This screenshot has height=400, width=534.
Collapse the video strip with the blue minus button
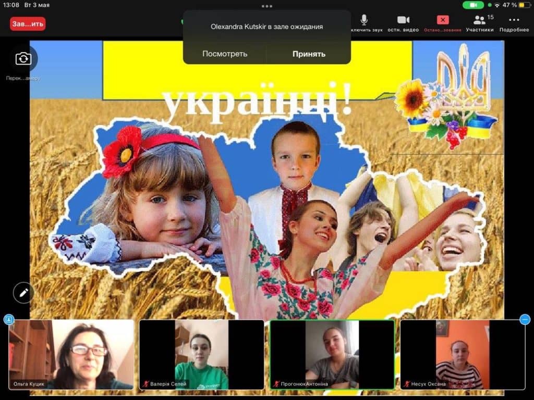coord(525,320)
